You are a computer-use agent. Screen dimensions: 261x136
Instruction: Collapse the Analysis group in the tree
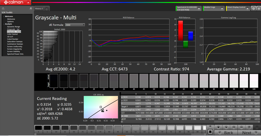coord(3,24)
